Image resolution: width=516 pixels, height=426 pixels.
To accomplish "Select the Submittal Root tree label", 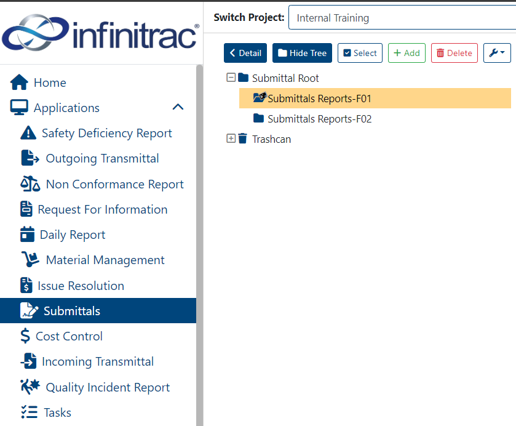I will (x=285, y=78).
